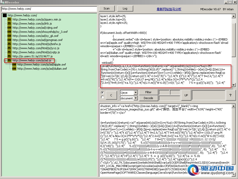Open the document. dropdown list
The width and height of the screenshot is (238, 179).
pos(136,98)
